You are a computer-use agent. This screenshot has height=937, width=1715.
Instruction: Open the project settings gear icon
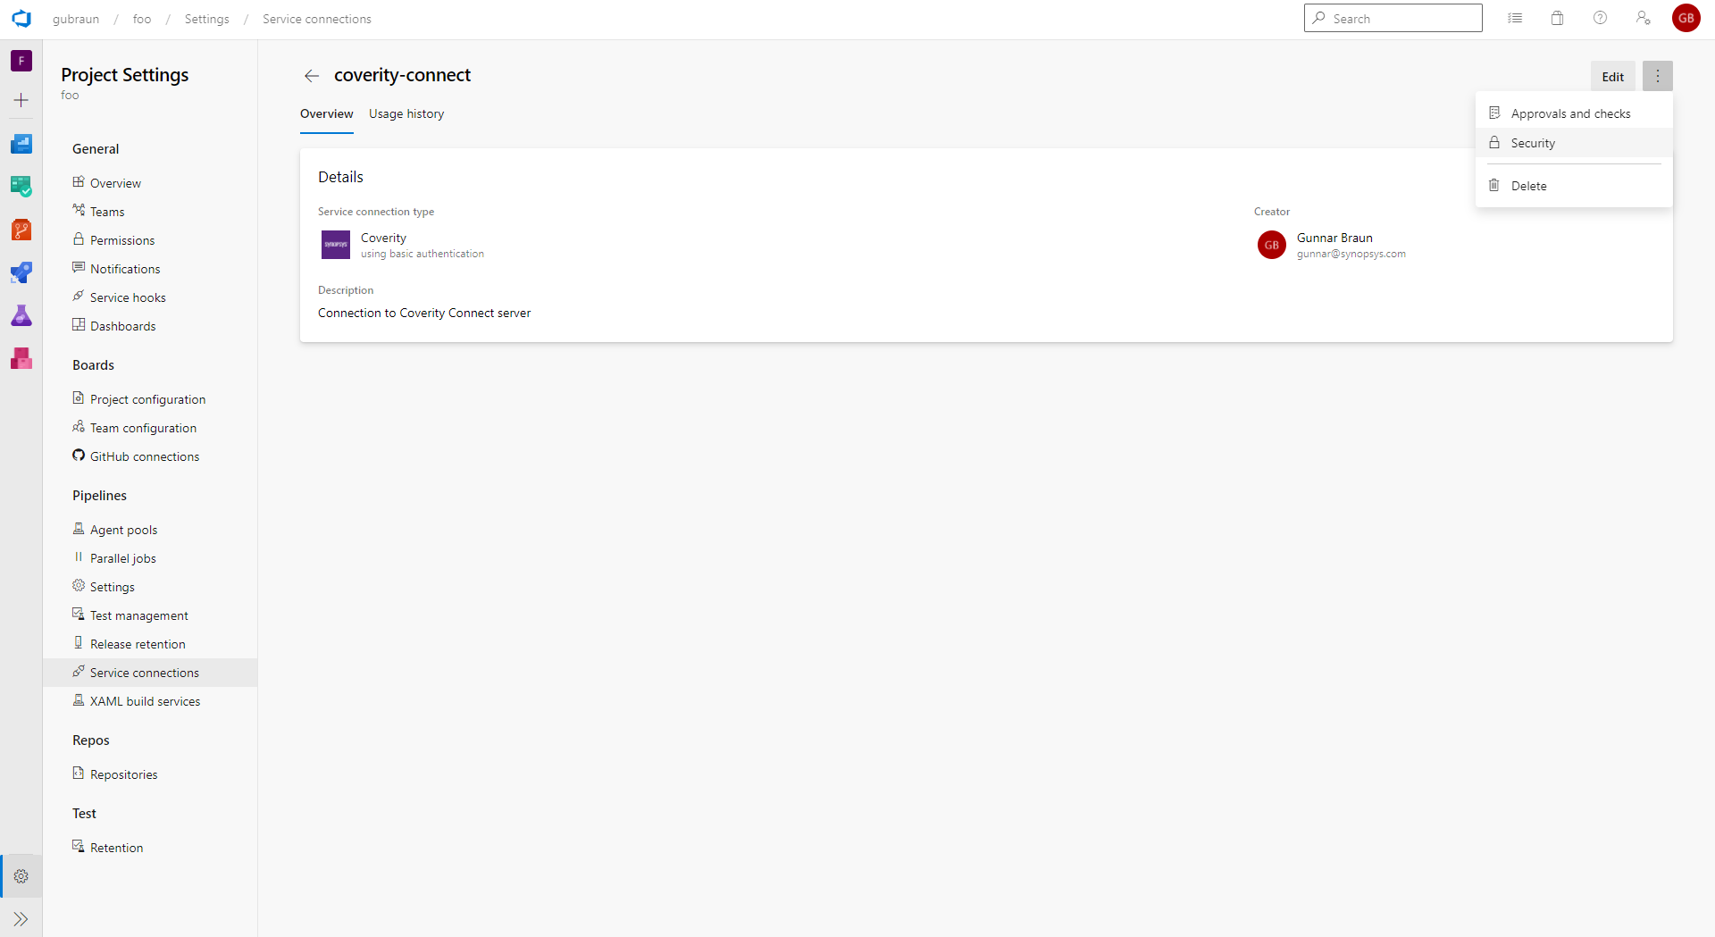(21, 876)
